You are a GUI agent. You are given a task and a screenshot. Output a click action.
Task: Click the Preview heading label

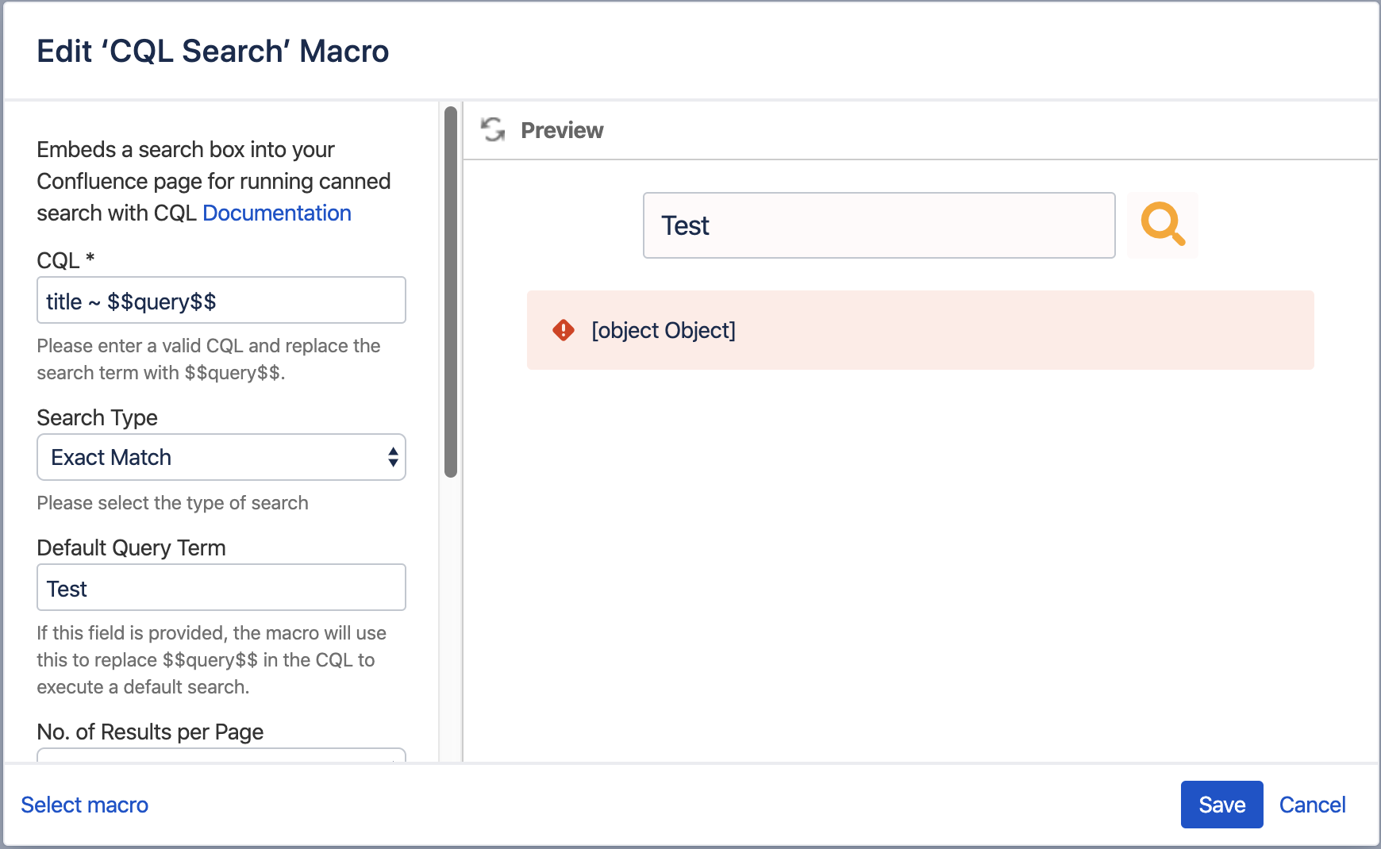(562, 130)
